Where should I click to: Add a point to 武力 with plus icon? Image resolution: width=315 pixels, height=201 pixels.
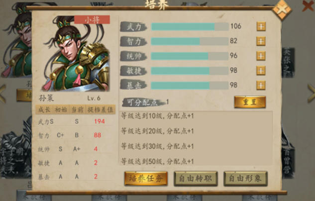pos(261,26)
